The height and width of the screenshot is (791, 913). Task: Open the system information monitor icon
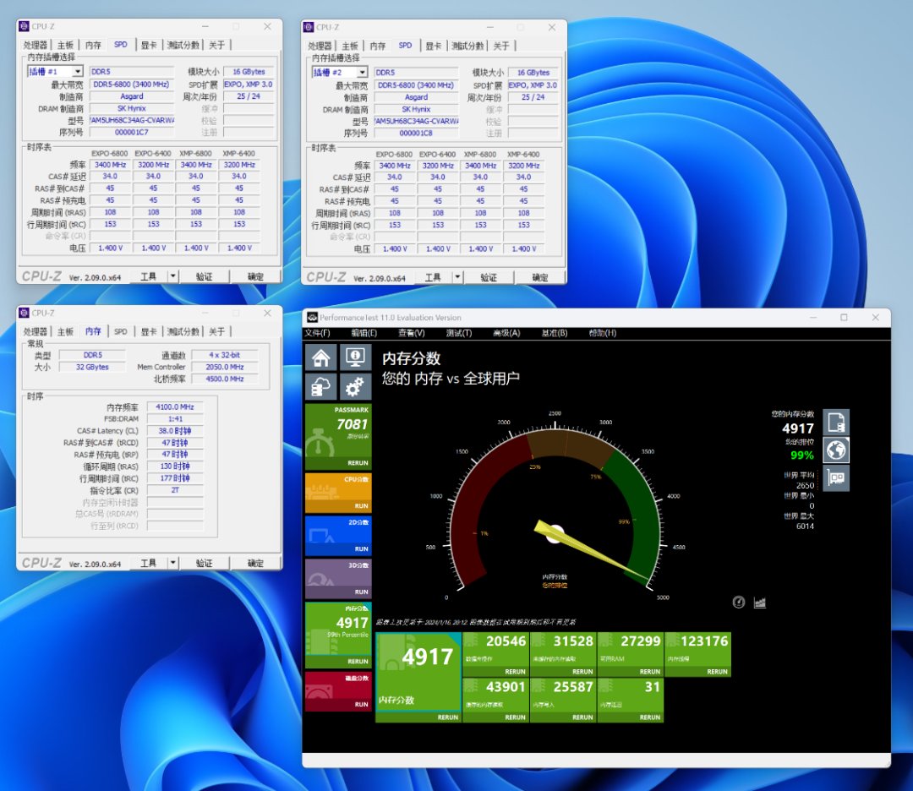[x=355, y=357]
